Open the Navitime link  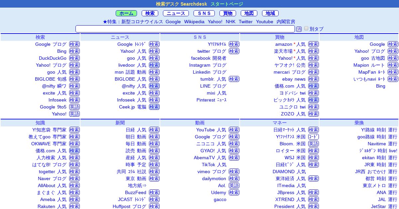click(377, 144)
